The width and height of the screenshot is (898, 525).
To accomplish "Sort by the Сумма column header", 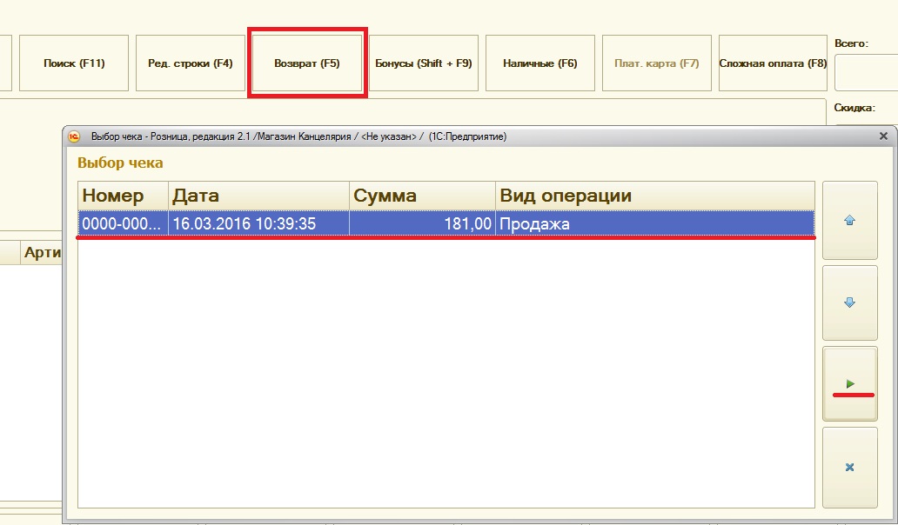I will pyautogui.click(x=423, y=196).
